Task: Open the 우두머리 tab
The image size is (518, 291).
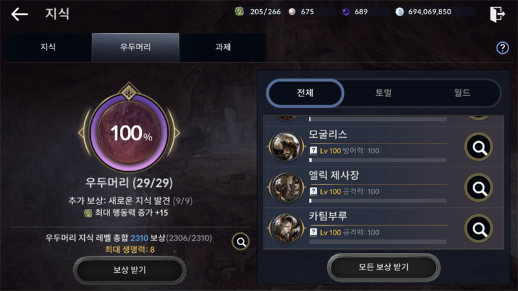Action: pyautogui.click(x=135, y=47)
